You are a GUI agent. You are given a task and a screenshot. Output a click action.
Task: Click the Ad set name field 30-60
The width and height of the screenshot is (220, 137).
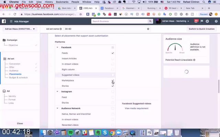(104, 29)
